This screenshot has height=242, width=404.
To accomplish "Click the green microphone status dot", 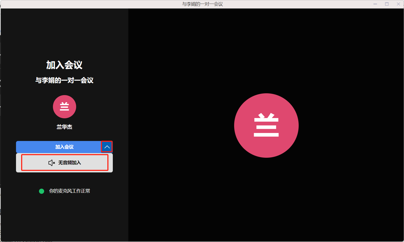I will tap(42, 191).
